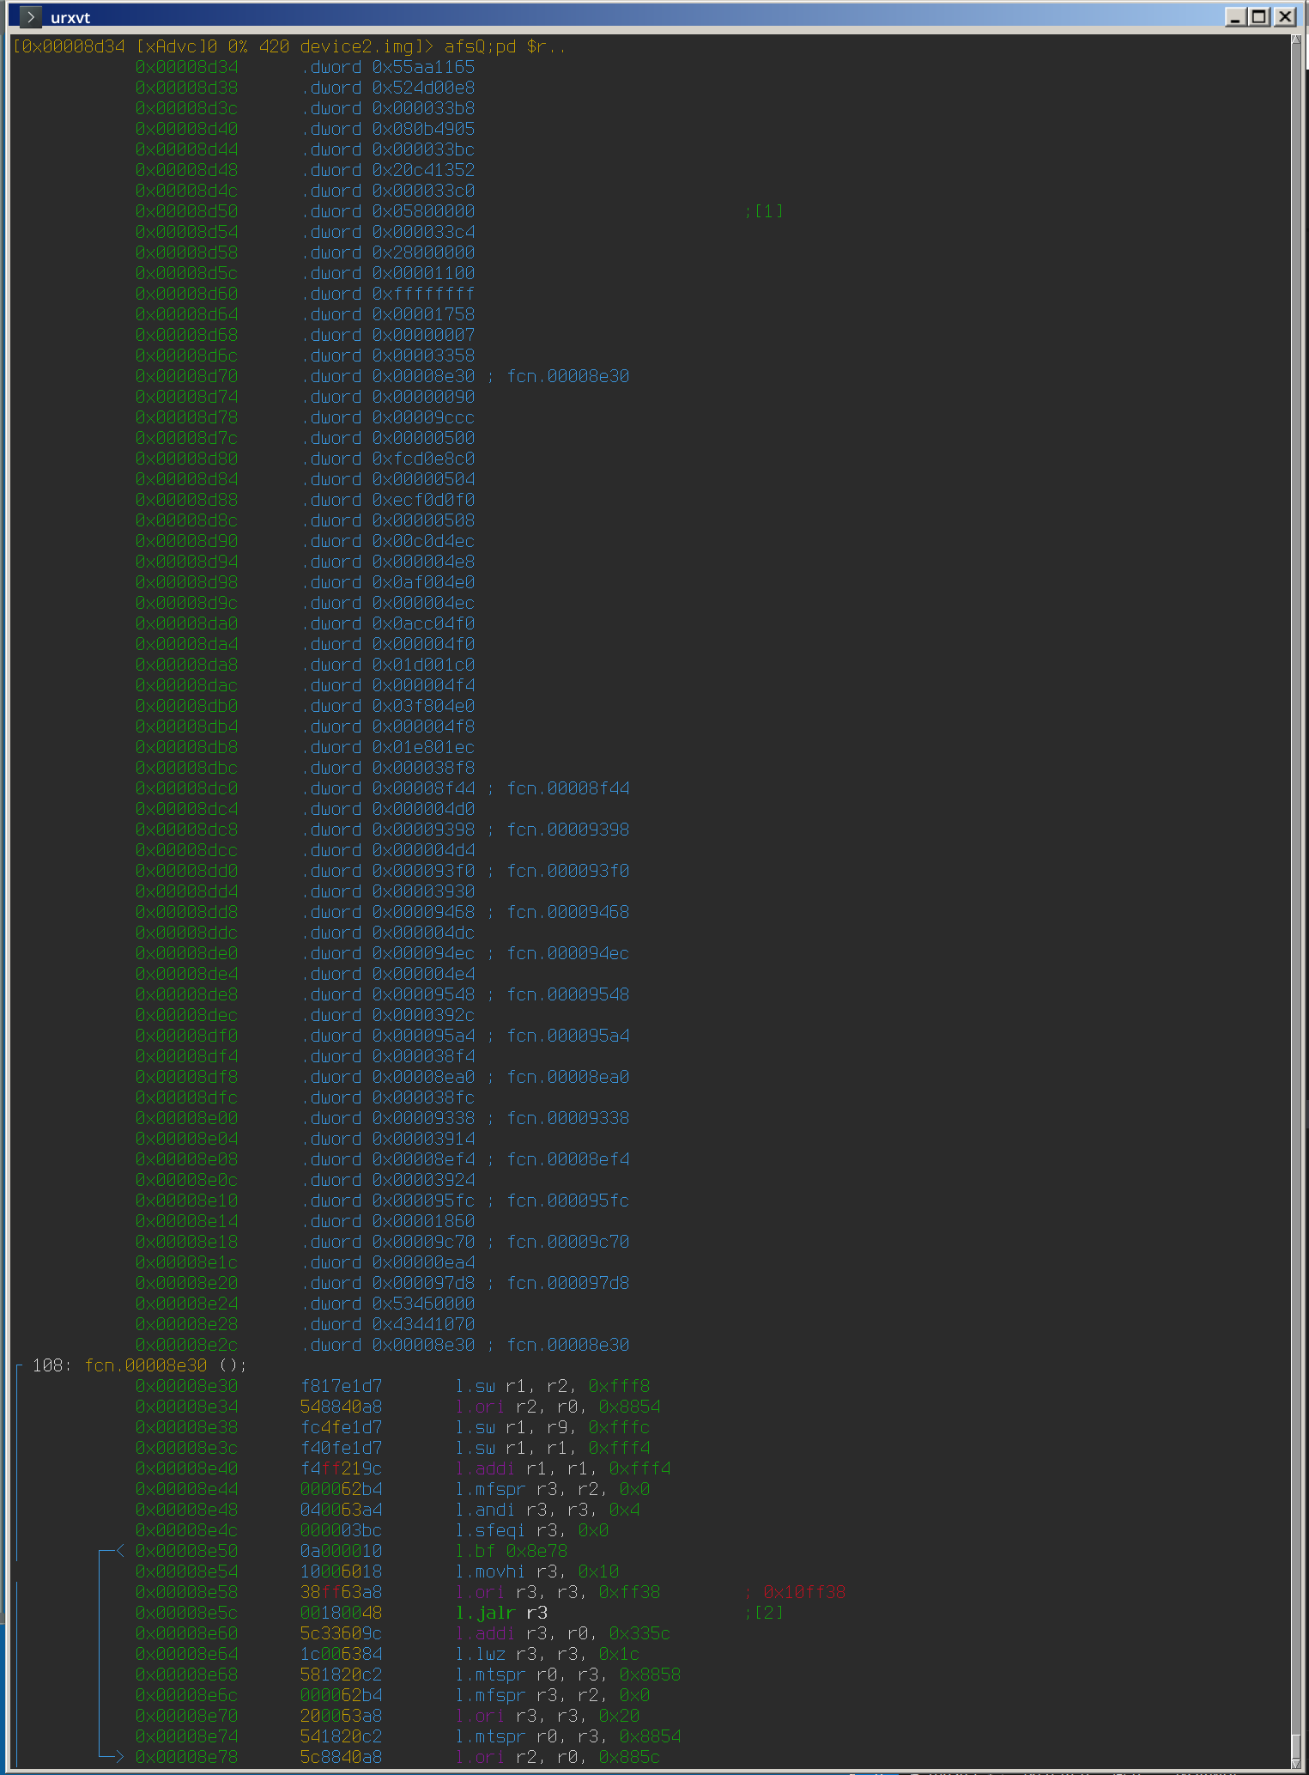Click the value "0x0af004e0"
This screenshot has width=1309, height=1775.
[423, 582]
